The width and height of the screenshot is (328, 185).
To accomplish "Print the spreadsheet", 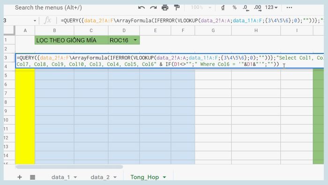I will click(x=165, y=8).
